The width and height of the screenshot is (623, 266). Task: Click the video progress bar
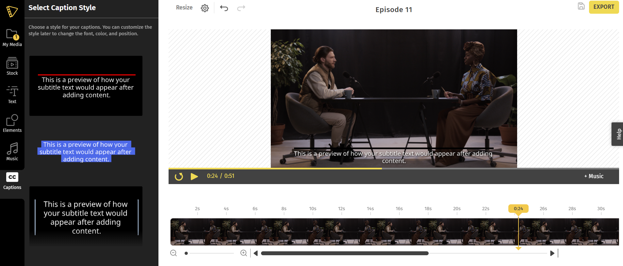[394, 168]
